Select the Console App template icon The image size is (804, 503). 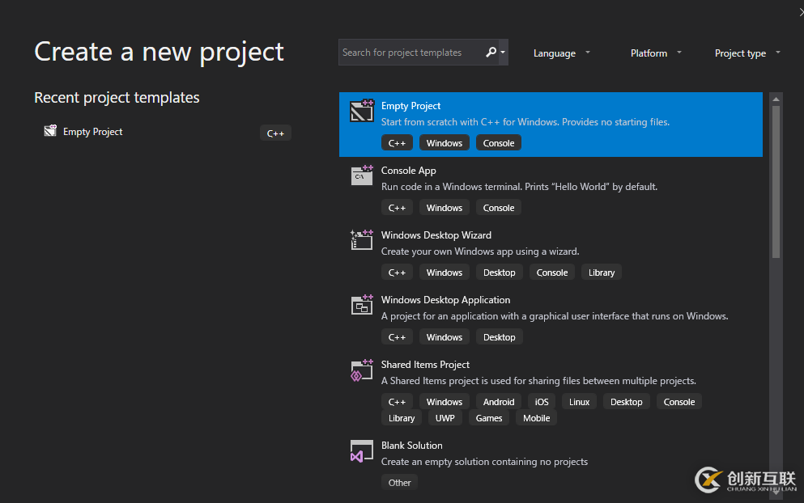coord(361,175)
